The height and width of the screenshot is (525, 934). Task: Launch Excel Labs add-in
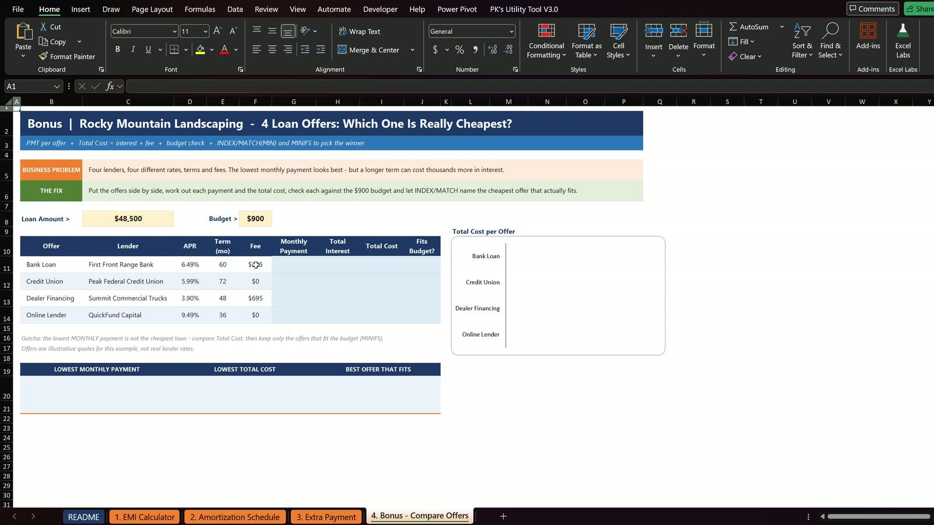(x=903, y=41)
